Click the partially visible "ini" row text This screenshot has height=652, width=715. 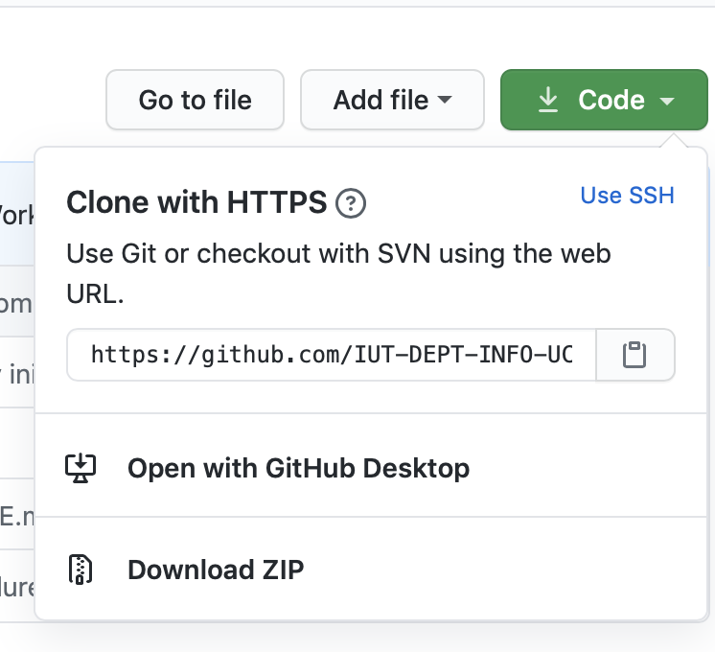point(19,373)
